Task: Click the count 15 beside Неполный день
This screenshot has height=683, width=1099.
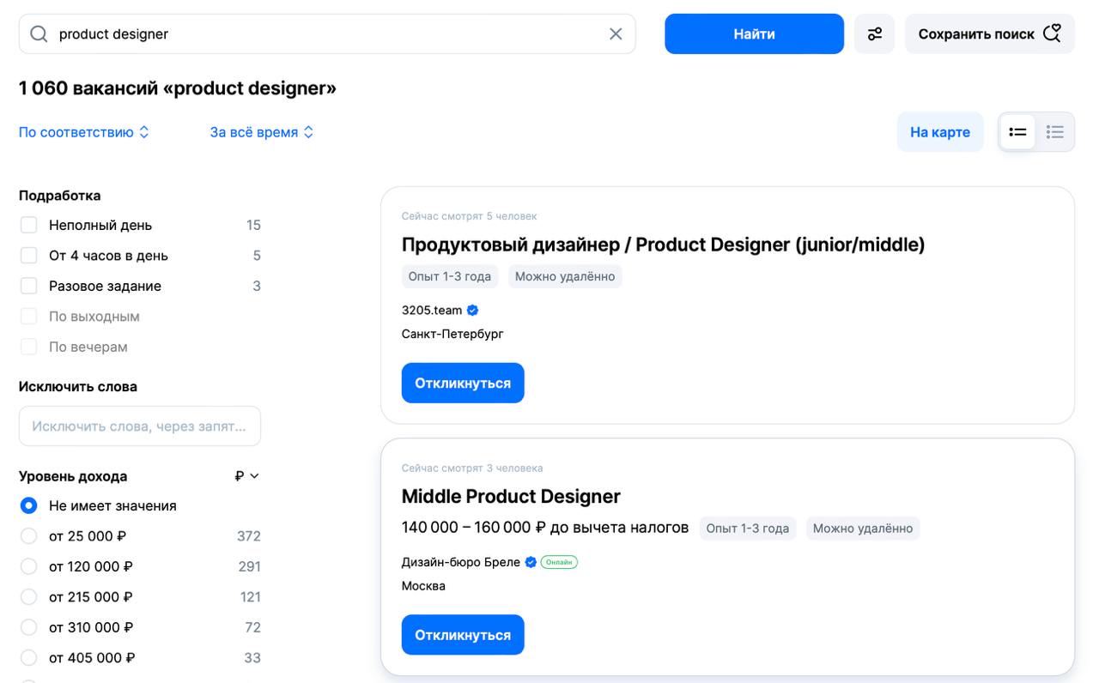Action: (253, 225)
